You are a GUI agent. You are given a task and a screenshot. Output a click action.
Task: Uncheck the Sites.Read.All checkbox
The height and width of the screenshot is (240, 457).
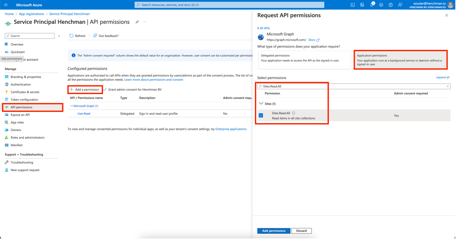click(261, 115)
